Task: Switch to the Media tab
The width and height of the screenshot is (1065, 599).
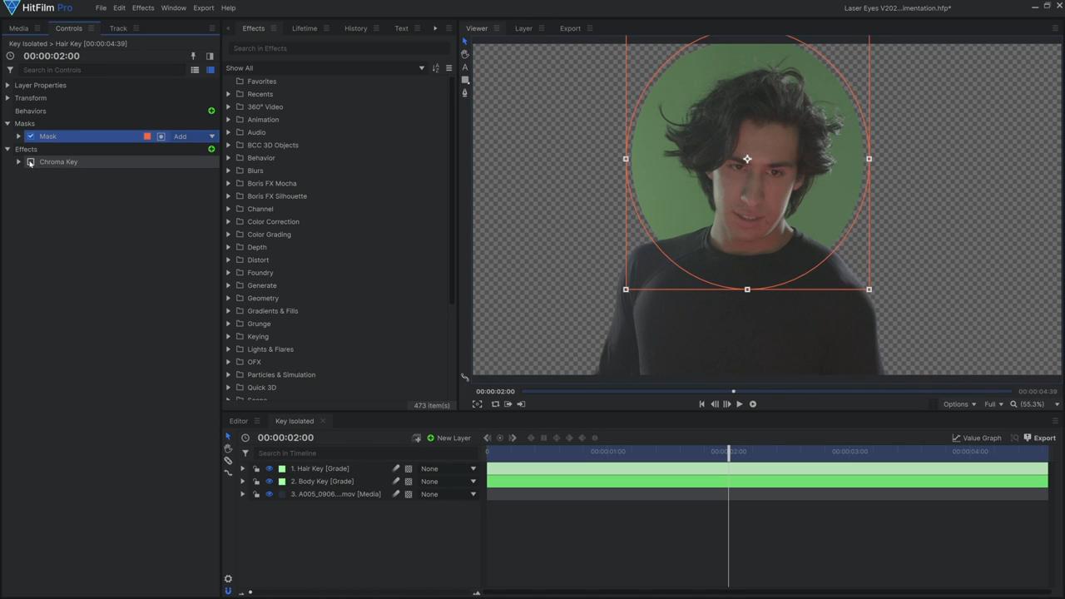Action: click(18, 28)
